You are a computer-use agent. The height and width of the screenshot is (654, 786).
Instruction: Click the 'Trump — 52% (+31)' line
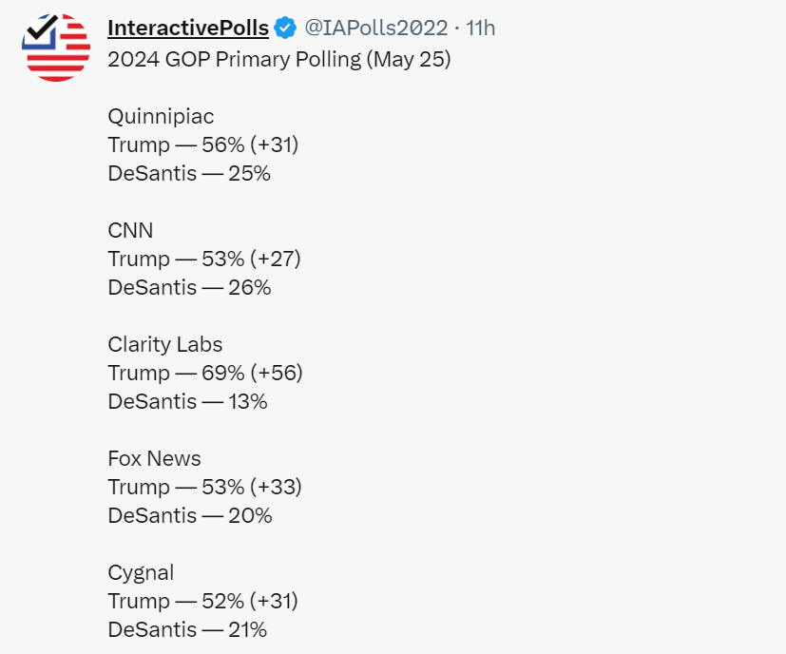203,601
